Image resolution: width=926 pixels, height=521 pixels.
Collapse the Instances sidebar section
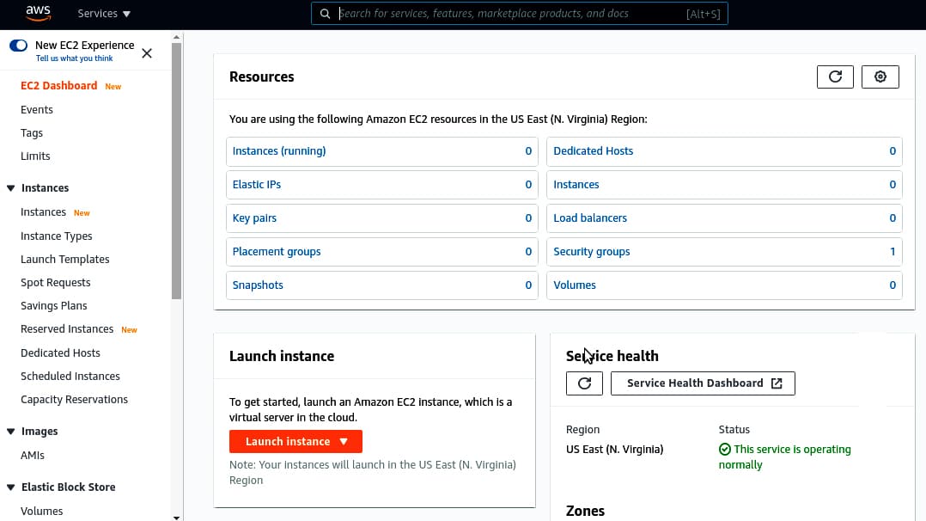click(x=10, y=188)
